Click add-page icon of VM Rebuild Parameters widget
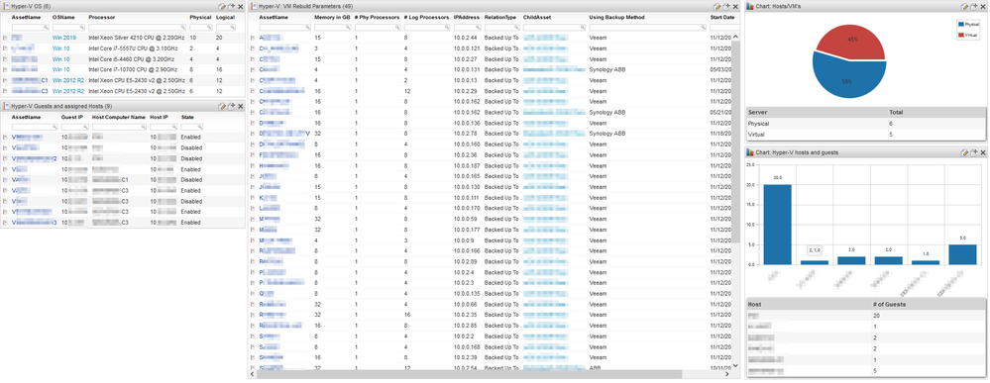The width and height of the screenshot is (990, 383). (x=726, y=6)
